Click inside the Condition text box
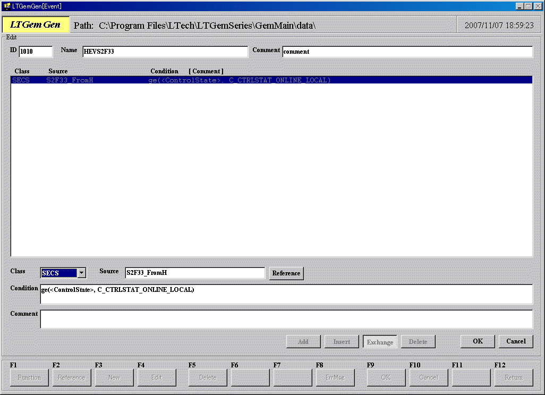 [x=286, y=294]
